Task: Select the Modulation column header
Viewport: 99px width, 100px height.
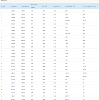Action: (x=14, y=6)
